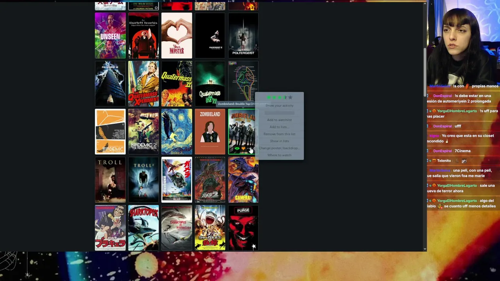Click DonEspiral in the 'ufff' chat message
500x281 pixels.
pyautogui.click(x=443, y=126)
